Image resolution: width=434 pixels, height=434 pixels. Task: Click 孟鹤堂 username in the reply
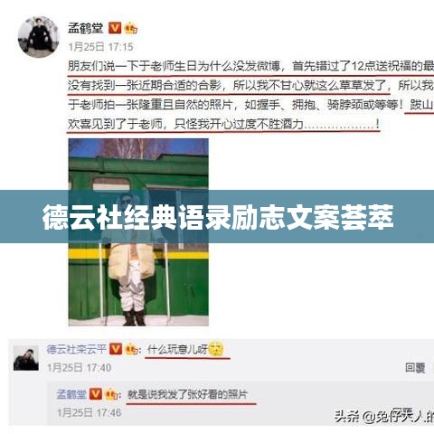[71, 394]
